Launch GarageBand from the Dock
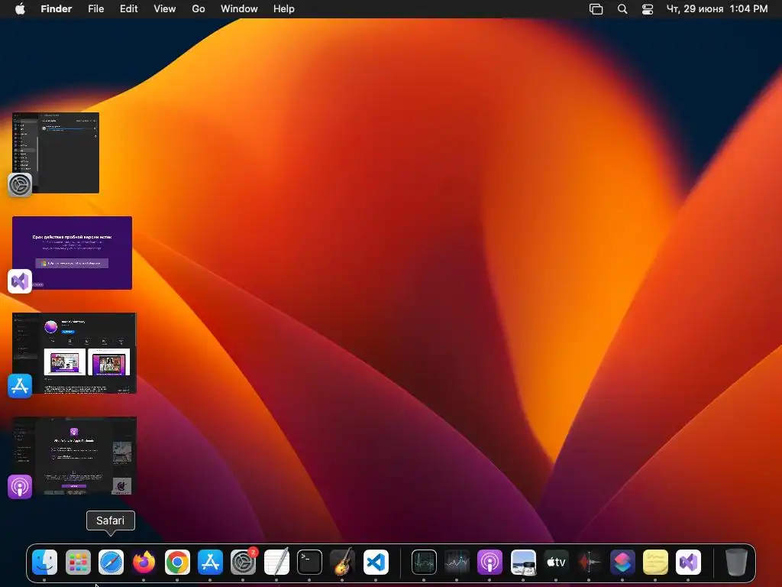782x587 pixels. coord(342,563)
